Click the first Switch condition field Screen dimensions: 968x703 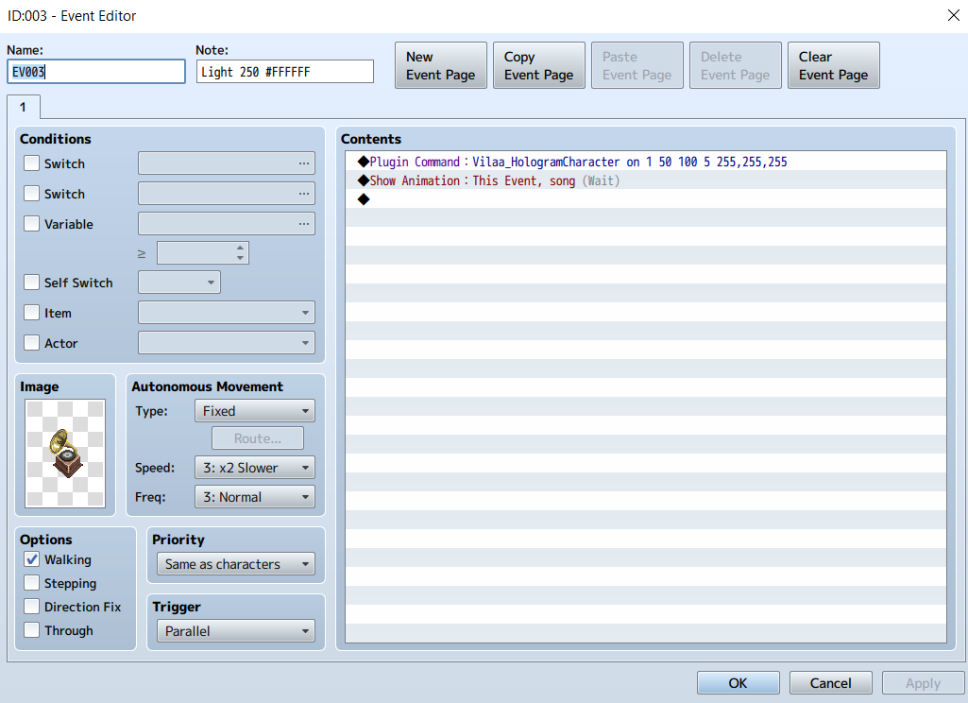(227, 163)
